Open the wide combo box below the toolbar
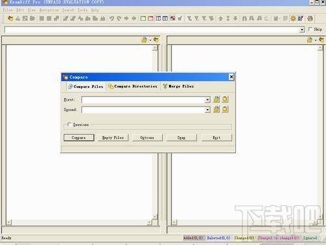326x245 pixels. coord(302,29)
